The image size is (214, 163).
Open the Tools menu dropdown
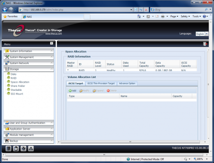pos(196,16)
